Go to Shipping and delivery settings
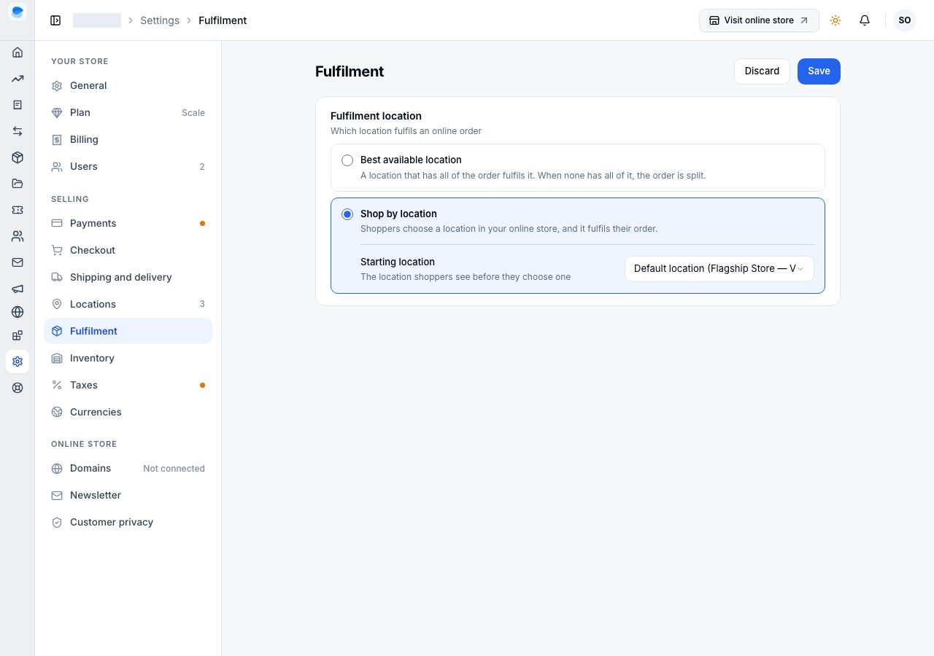 pos(128,277)
